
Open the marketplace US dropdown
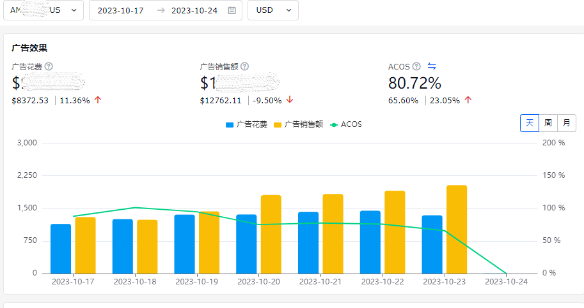43,10
